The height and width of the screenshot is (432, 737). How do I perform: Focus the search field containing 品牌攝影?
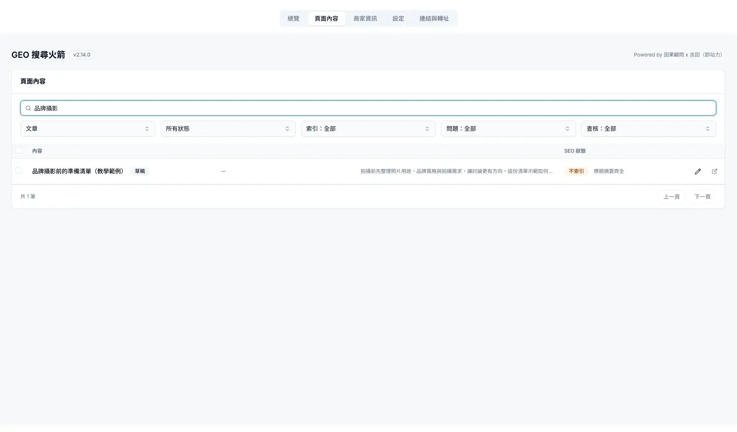[x=368, y=108]
